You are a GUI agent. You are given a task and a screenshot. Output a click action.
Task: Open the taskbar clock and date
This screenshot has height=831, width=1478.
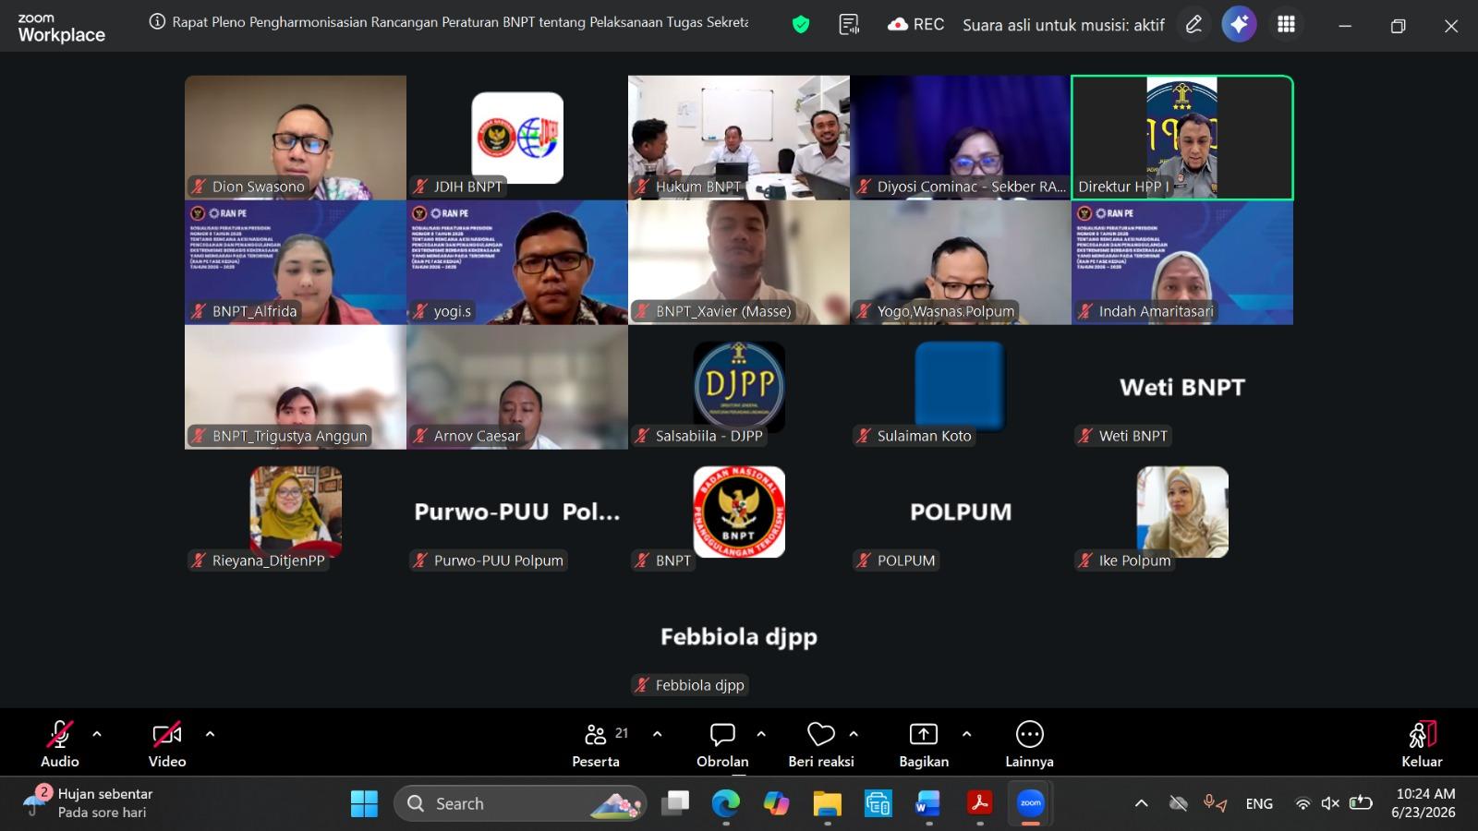pos(1423,803)
